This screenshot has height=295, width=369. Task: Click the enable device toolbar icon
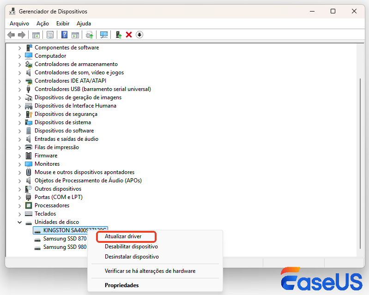pos(119,35)
